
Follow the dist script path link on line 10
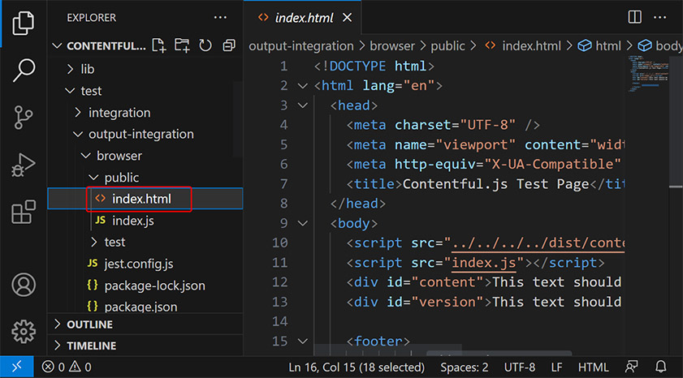pyautogui.click(x=538, y=243)
